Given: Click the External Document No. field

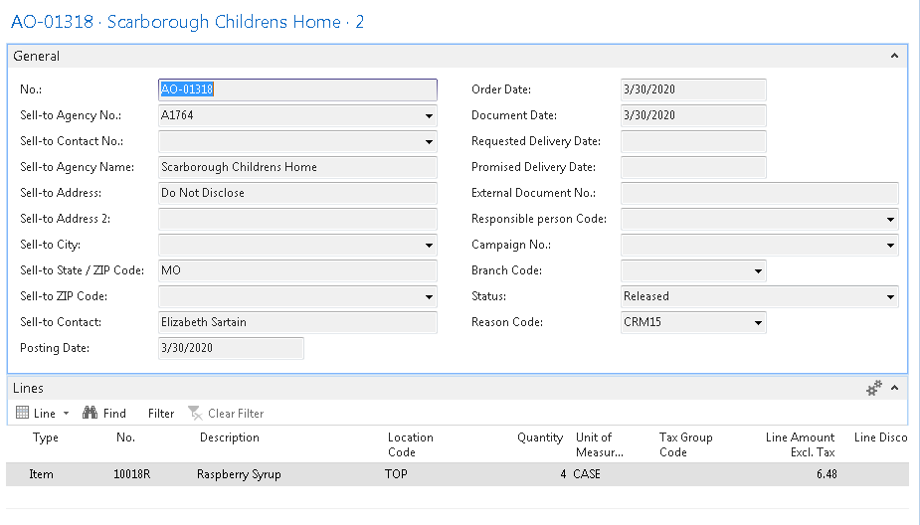Looking at the screenshot, I should [759, 193].
